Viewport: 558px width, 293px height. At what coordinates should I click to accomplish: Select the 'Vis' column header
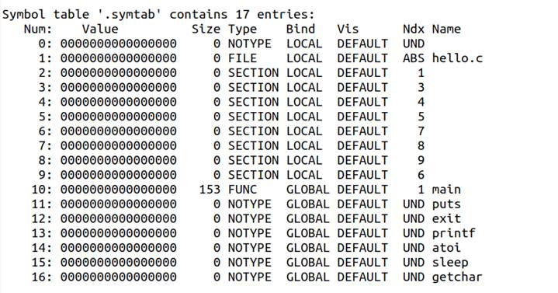(348, 29)
